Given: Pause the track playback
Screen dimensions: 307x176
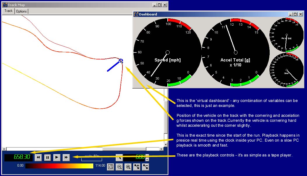Looking at the screenshot, I should tap(48, 158).
